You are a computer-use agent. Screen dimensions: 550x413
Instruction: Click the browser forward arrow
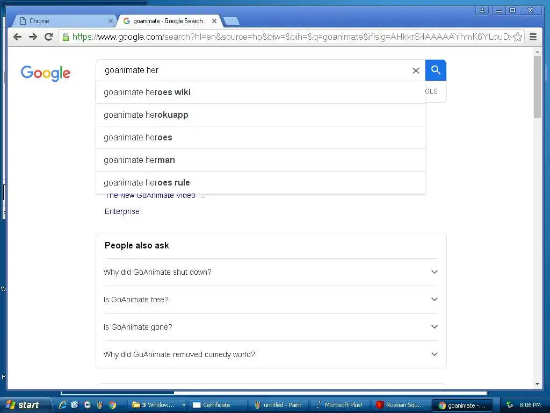pyautogui.click(x=33, y=37)
